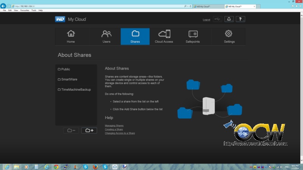Open the Creating a Share help link
Viewport: 303px width, 170px height.
tap(114, 129)
